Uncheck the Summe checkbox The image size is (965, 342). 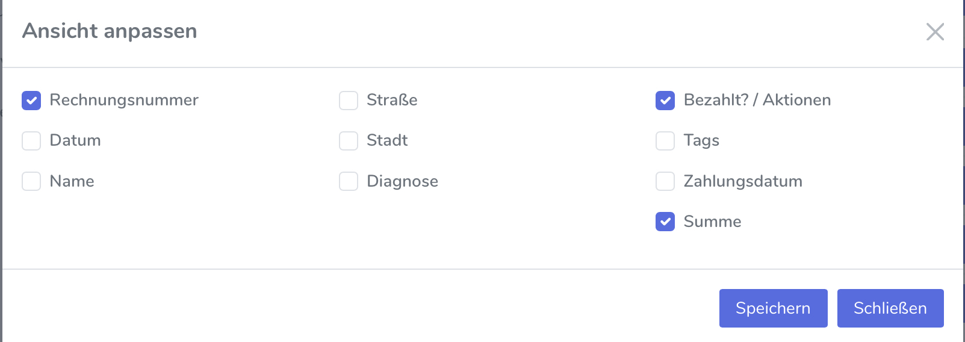click(x=665, y=222)
